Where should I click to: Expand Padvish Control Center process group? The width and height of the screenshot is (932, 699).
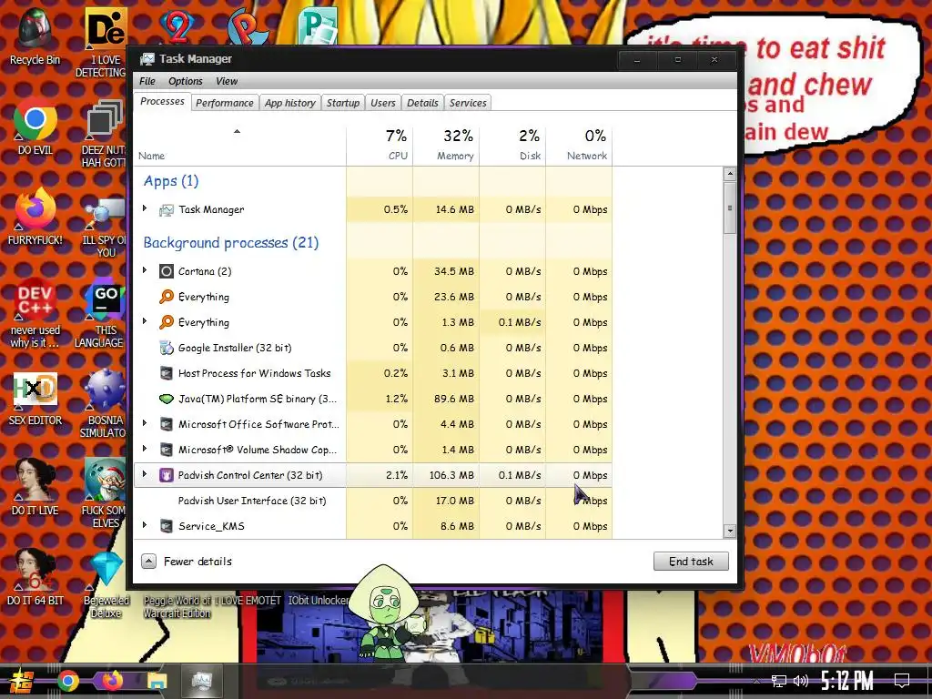(x=145, y=473)
